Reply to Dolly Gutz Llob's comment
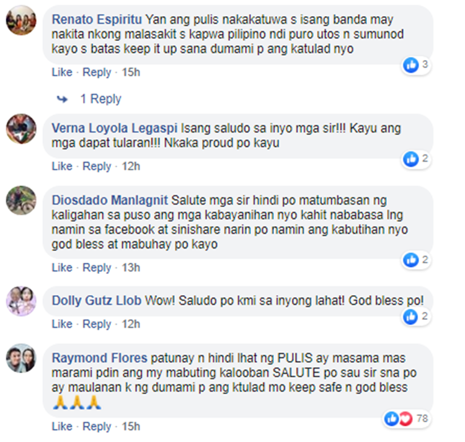 (x=97, y=324)
